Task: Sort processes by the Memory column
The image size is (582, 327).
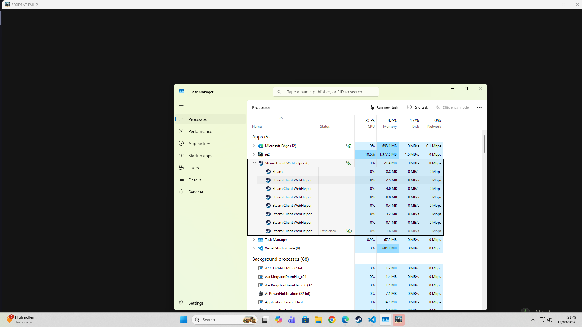Action: click(389, 123)
